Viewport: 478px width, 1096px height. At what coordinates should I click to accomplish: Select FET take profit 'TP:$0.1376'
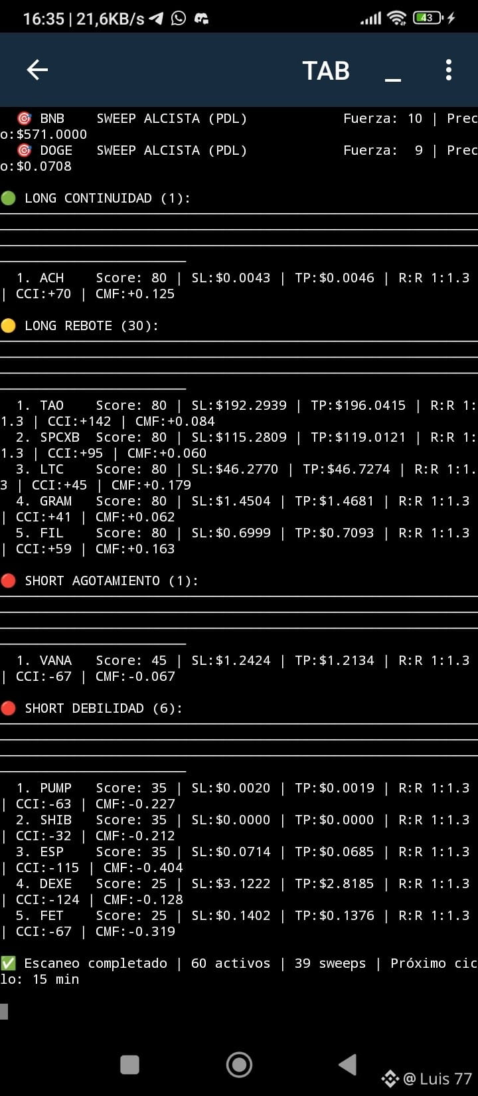coord(335,915)
